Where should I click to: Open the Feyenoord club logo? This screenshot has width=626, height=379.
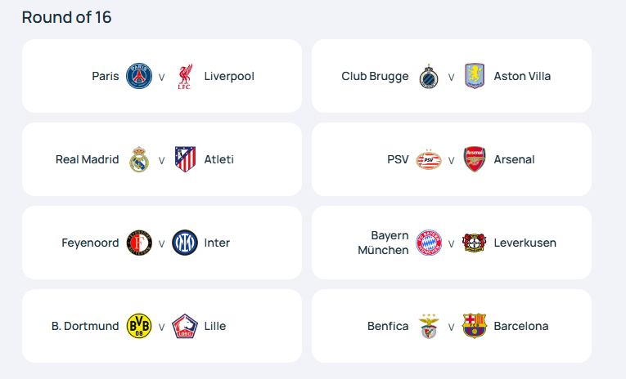pos(139,243)
